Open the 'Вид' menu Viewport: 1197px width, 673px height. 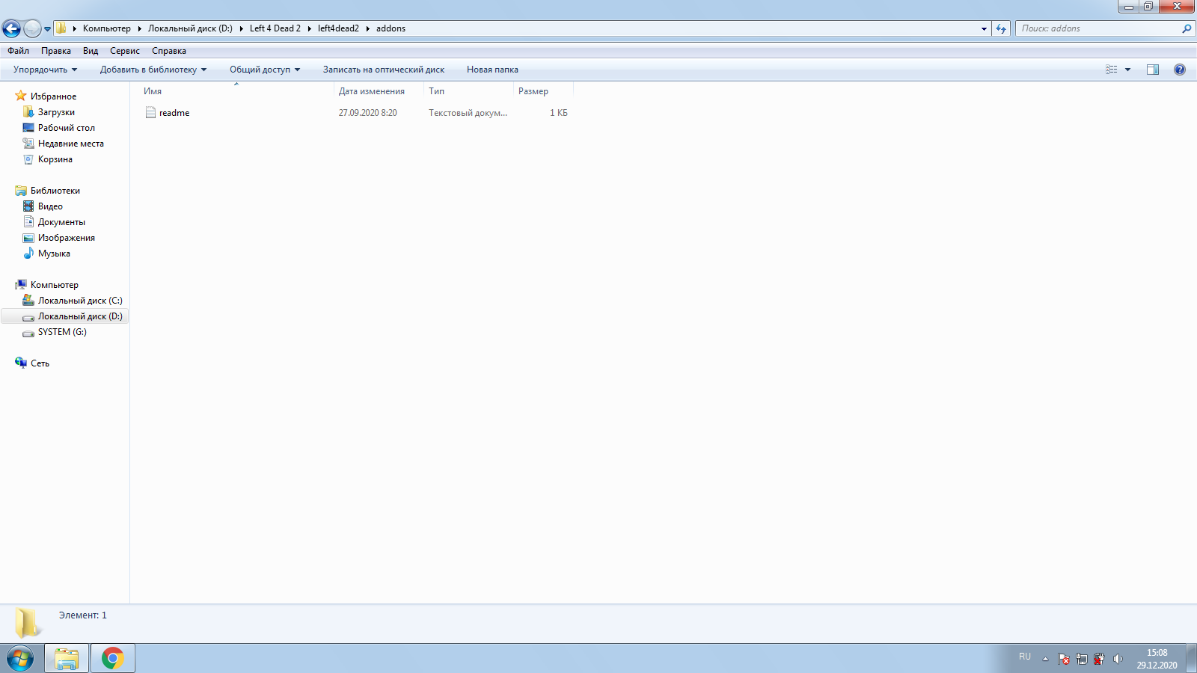91,51
